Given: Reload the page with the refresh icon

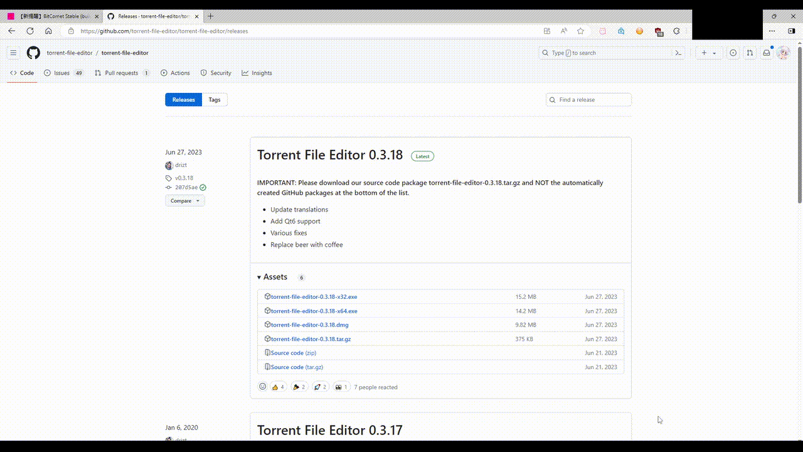Looking at the screenshot, I should coord(30,31).
